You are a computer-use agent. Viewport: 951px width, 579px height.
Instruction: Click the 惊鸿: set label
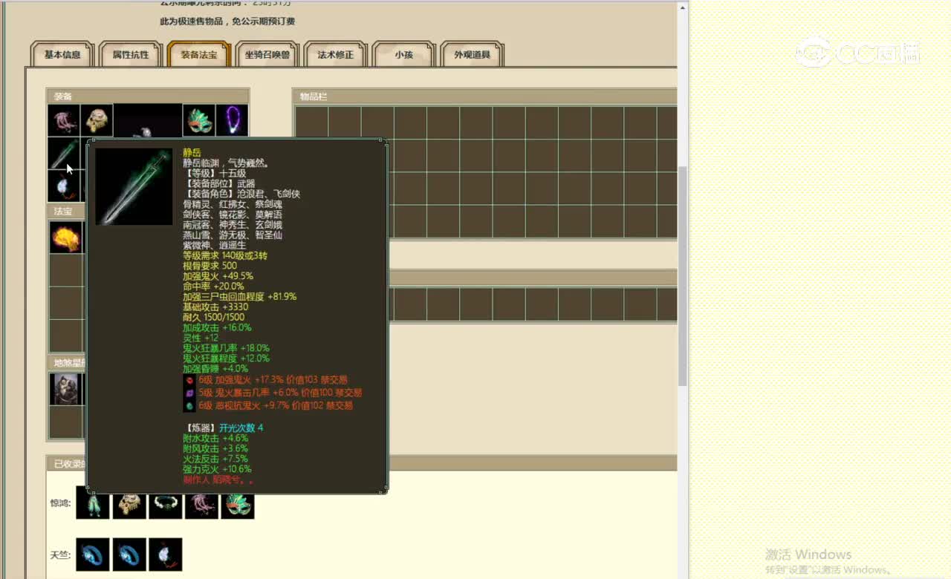click(x=61, y=503)
